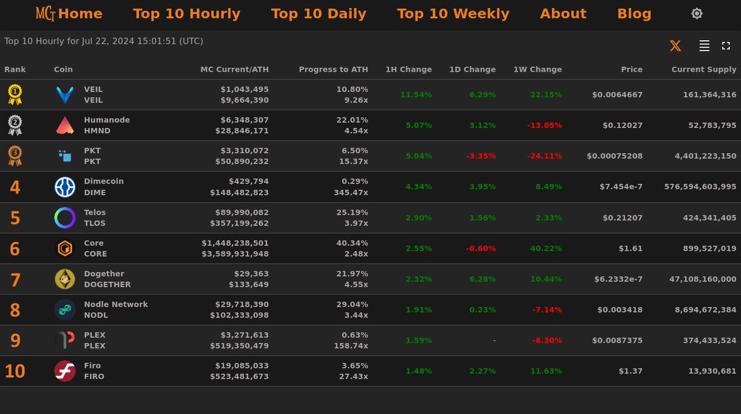
Task: Click Humanode's $6,348,307 market cap
Action: pos(245,120)
